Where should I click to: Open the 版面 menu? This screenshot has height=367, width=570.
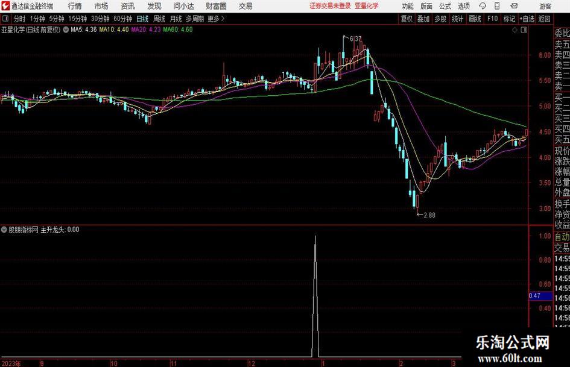pyautogui.click(x=426, y=6)
